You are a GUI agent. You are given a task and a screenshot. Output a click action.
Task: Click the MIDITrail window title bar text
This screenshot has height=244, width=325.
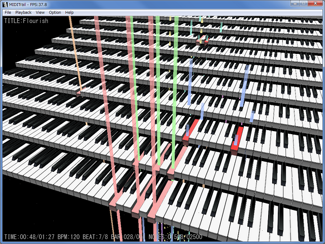[28, 5]
